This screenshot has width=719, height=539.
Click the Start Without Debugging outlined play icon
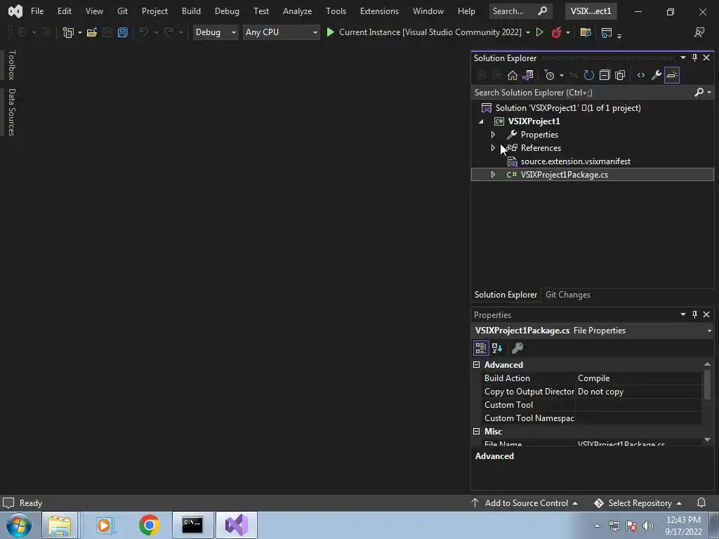click(x=540, y=32)
